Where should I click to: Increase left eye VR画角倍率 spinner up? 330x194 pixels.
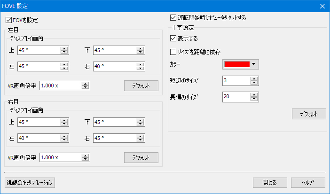click(85, 84)
